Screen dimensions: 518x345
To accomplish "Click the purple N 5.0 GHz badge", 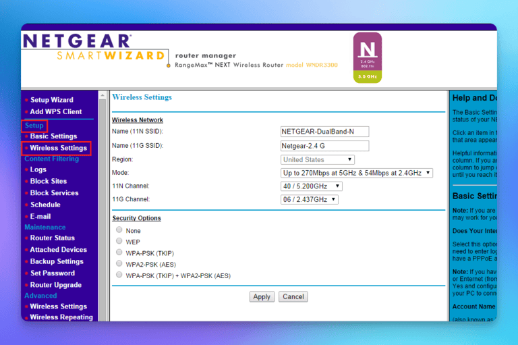I will [368, 57].
